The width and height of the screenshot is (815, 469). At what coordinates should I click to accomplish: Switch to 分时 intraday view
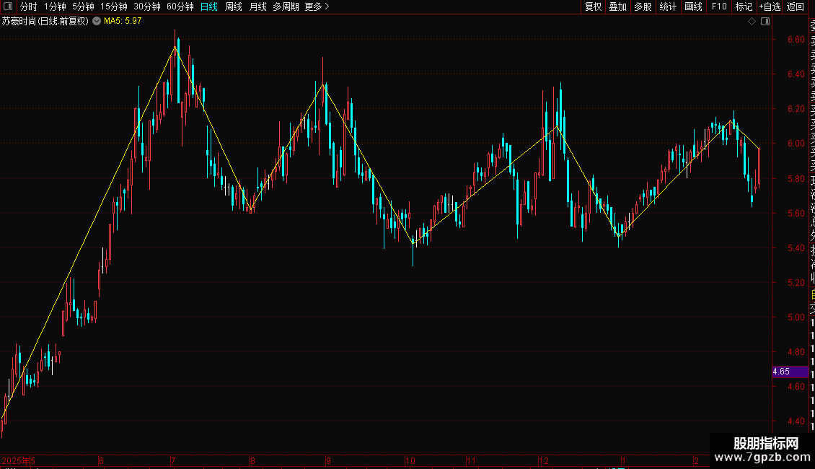(29, 6)
